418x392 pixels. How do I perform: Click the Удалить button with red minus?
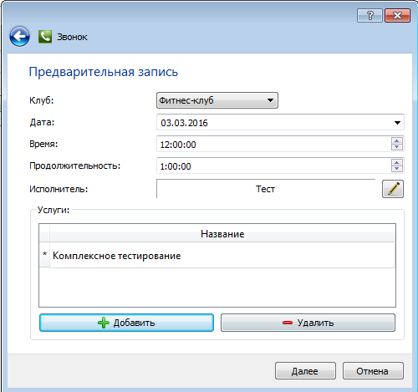pyautogui.click(x=308, y=323)
